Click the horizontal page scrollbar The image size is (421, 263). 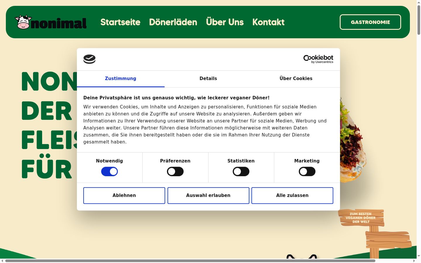190,261
